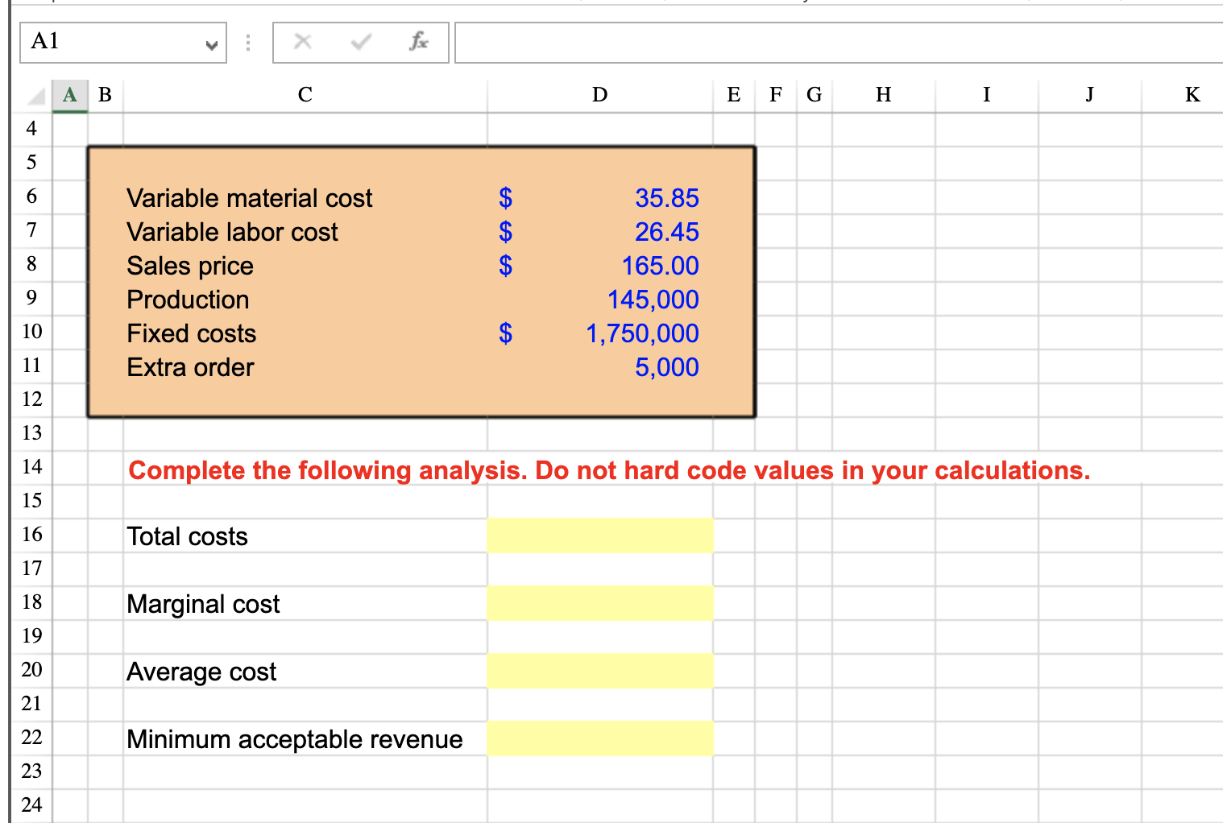Select column G header
This screenshot has height=823, width=1223.
815,95
